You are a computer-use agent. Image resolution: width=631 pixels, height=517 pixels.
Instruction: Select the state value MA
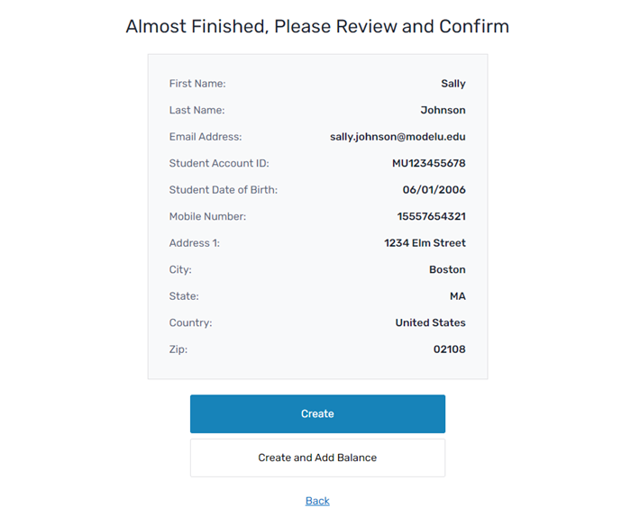[457, 296]
